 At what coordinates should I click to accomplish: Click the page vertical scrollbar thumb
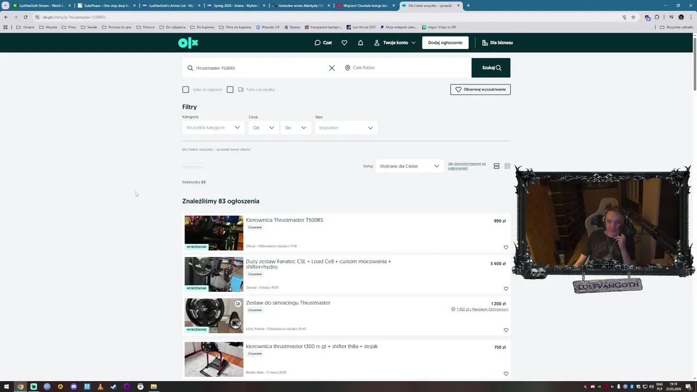point(694,63)
